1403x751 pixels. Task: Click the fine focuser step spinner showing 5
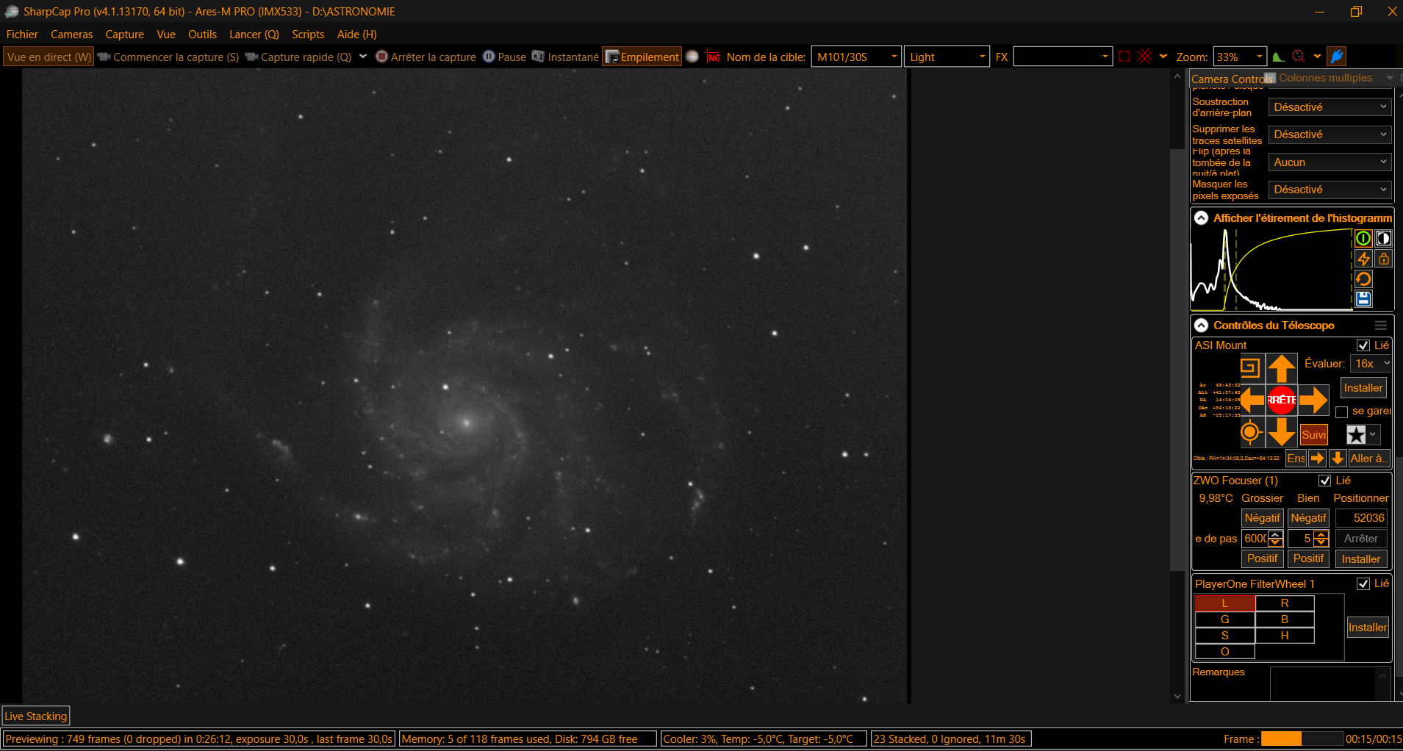pyautogui.click(x=1308, y=539)
